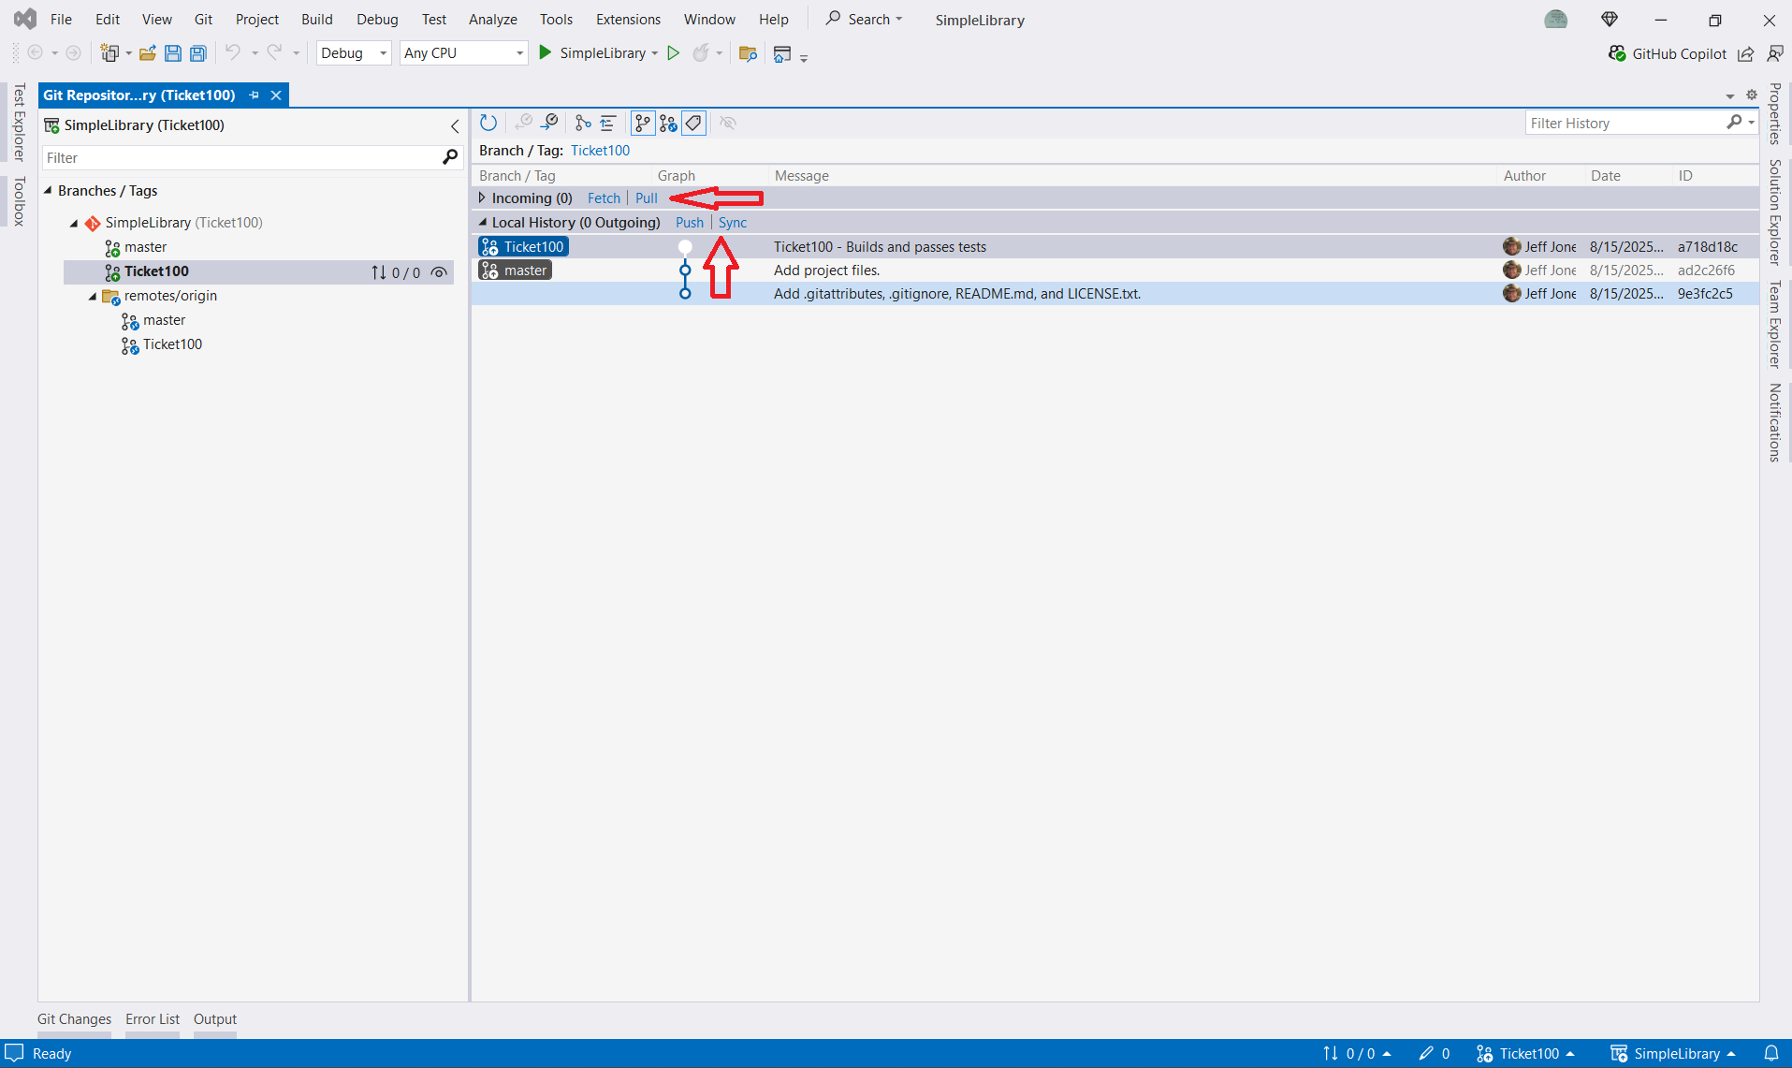Open the Debug configuration dropdown
Screen dimensions: 1792x1068
pos(354,53)
